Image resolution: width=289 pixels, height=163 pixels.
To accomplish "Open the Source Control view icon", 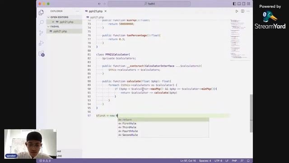I will point(41,33).
